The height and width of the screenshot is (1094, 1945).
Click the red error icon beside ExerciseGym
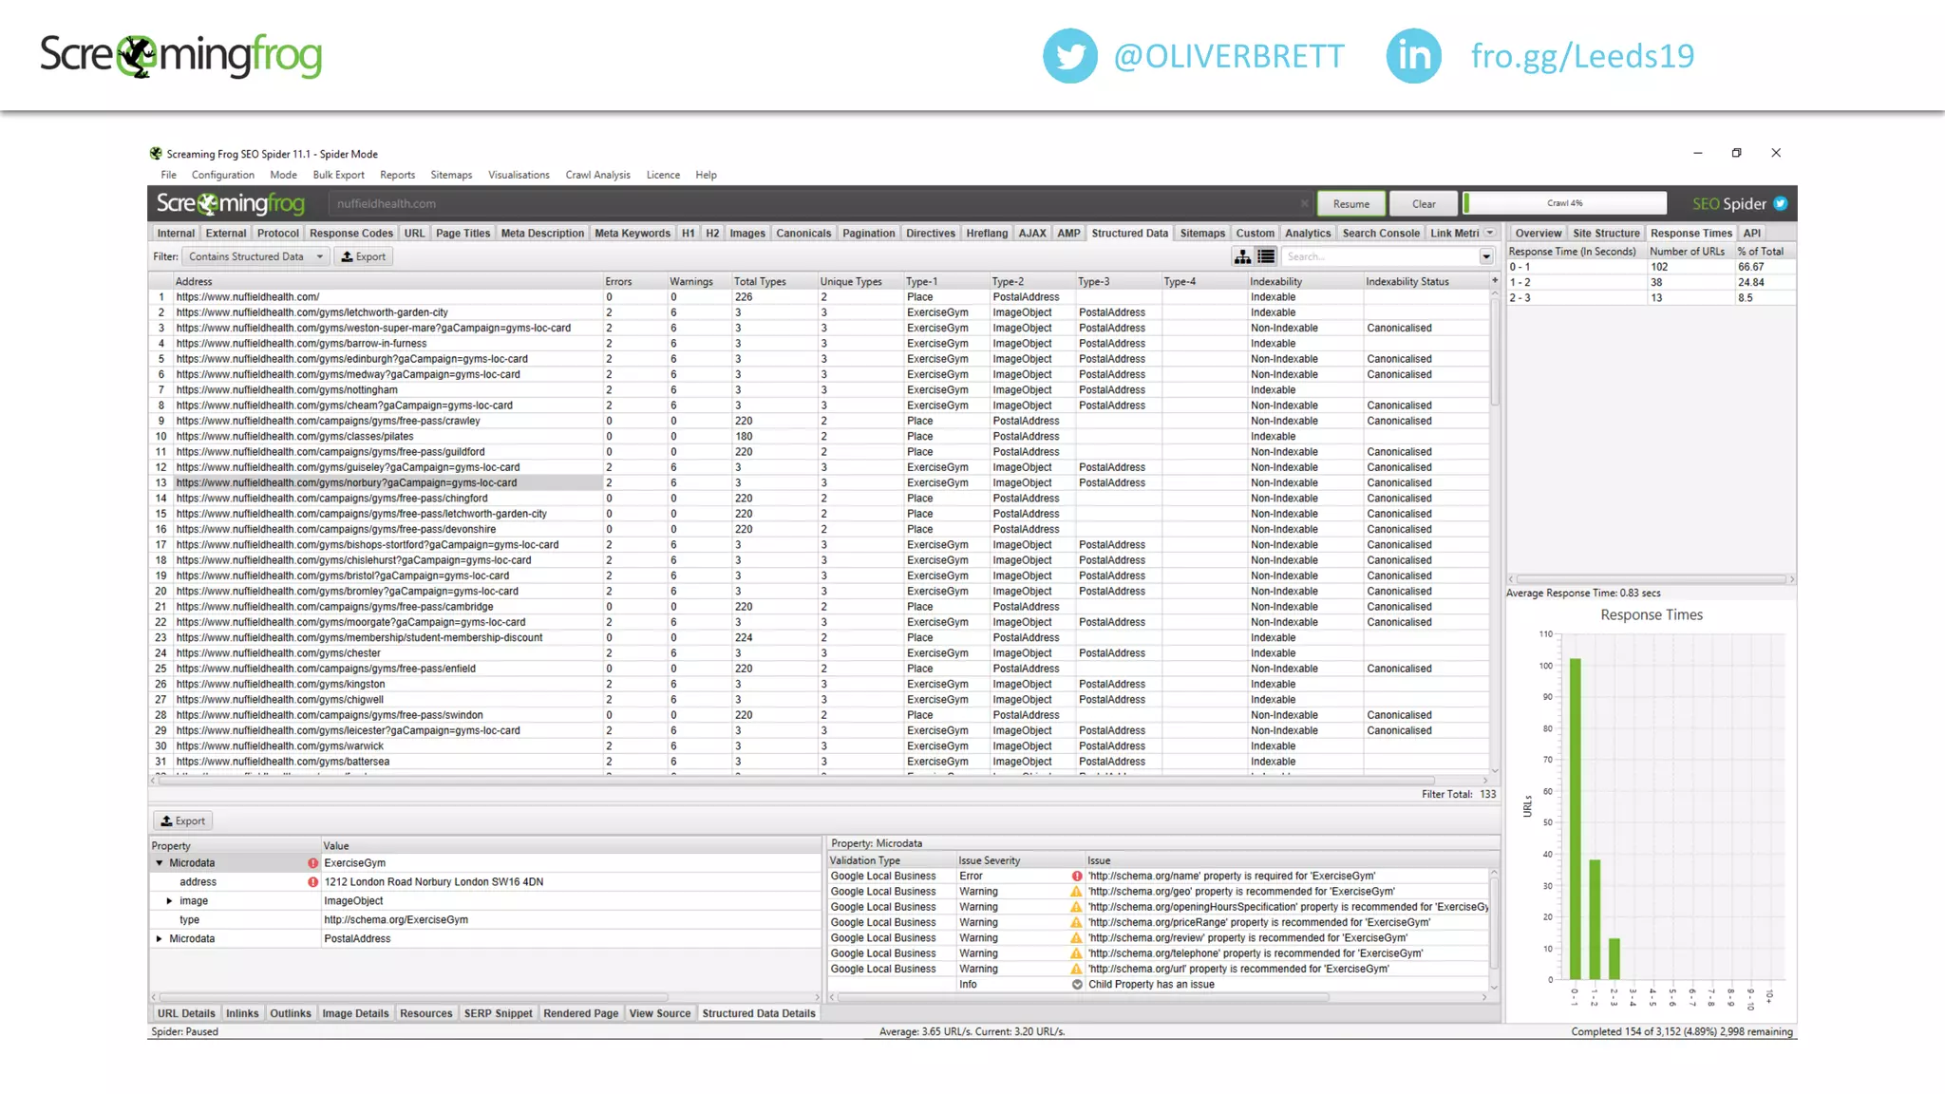[x=312, y=863]
